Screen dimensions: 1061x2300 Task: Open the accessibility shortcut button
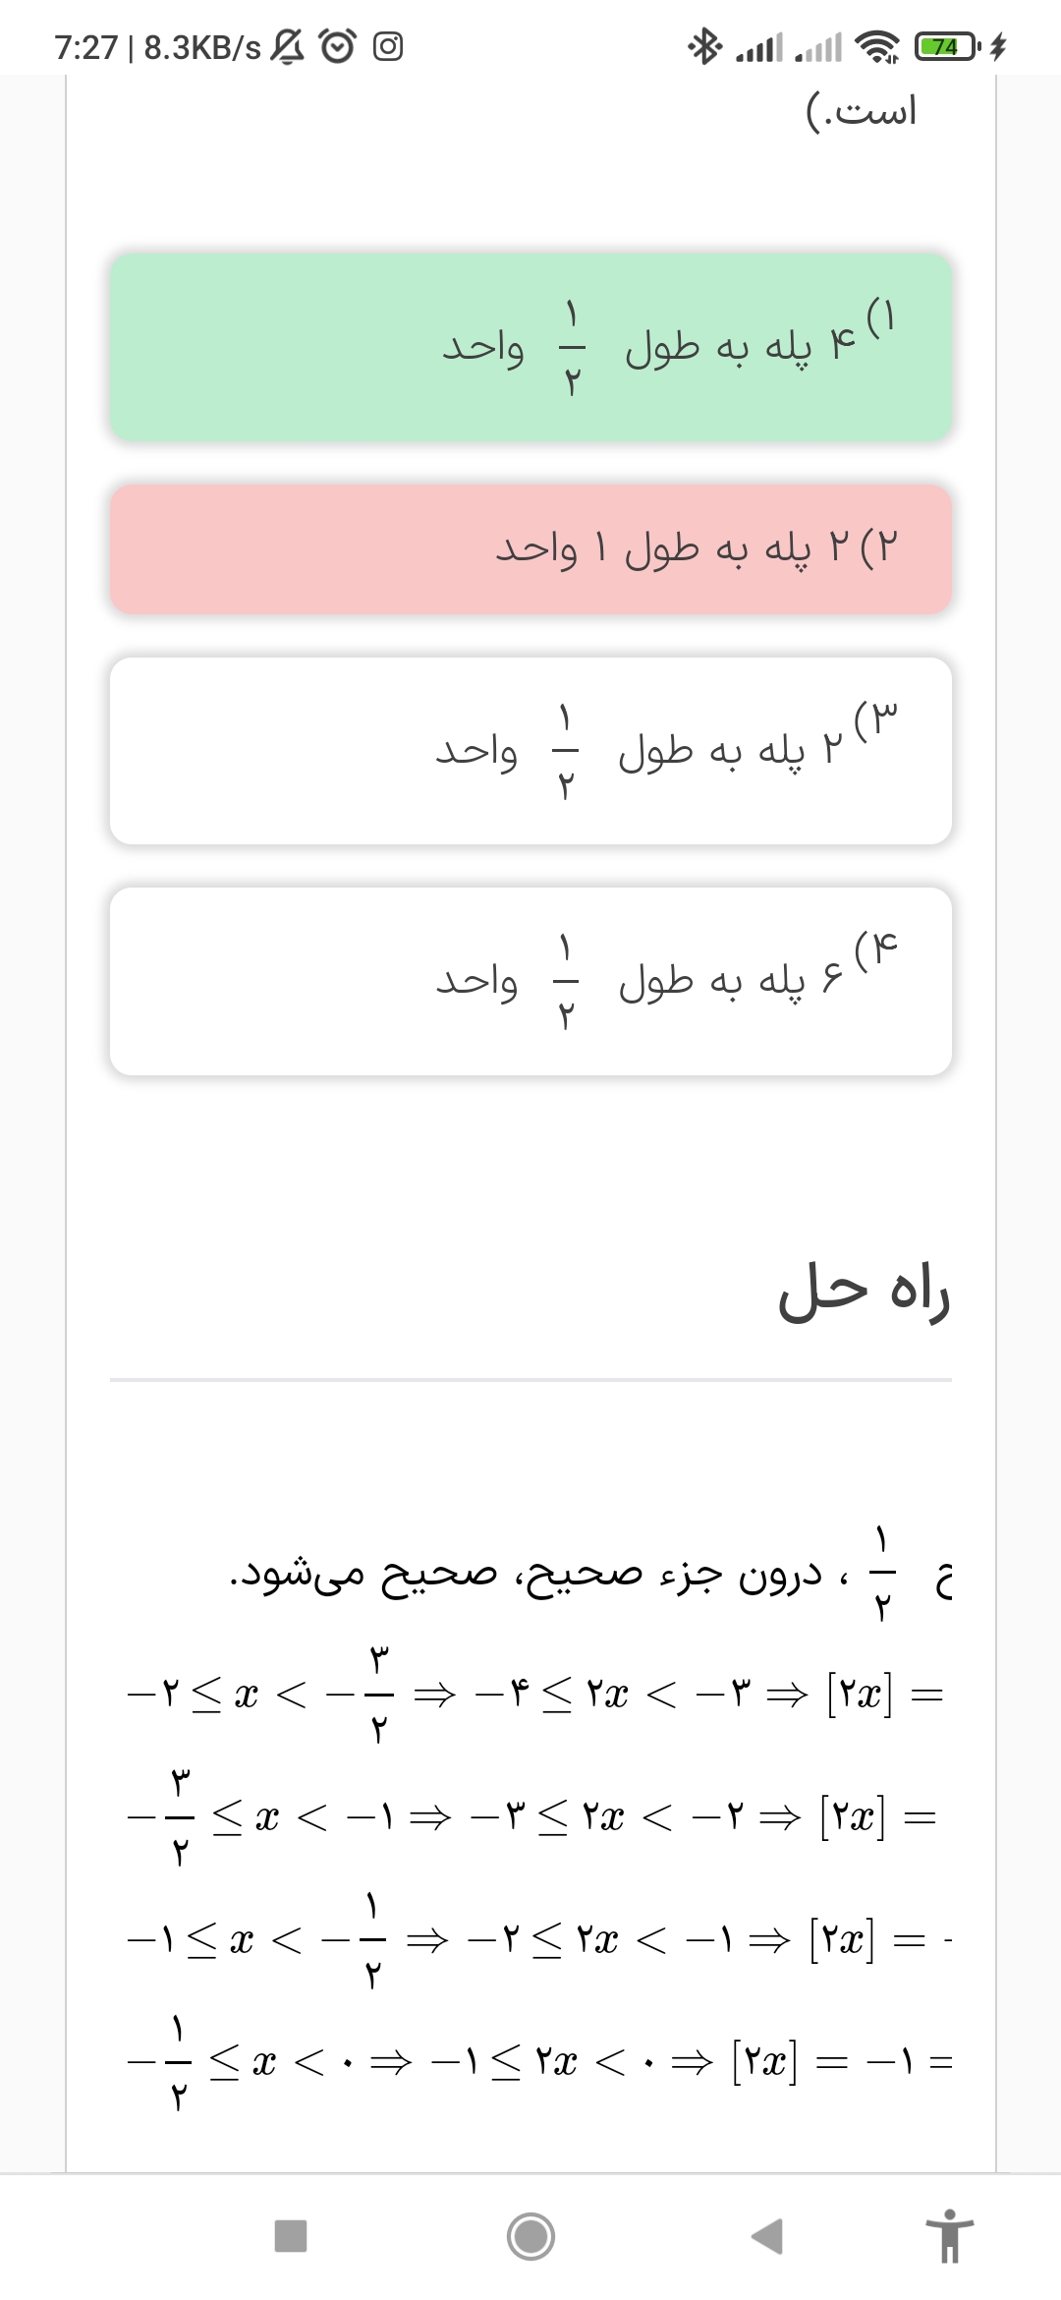pos(949,2236)
